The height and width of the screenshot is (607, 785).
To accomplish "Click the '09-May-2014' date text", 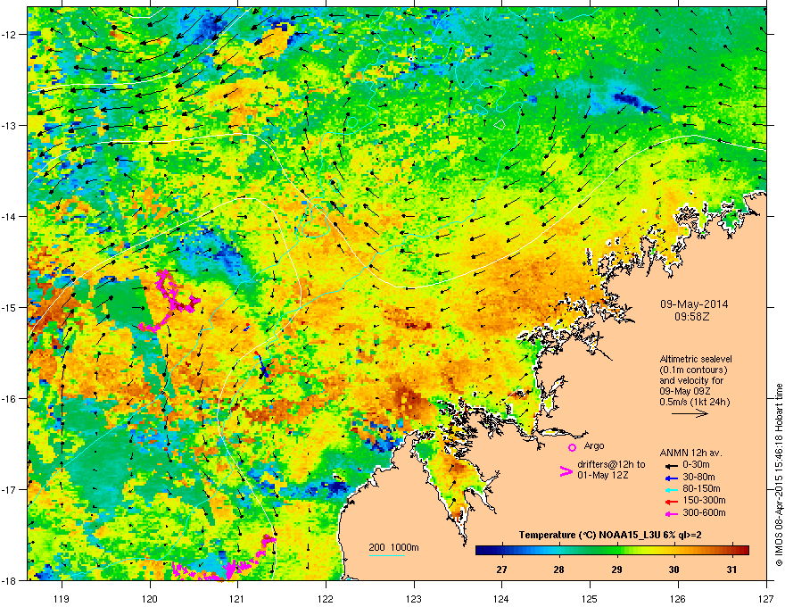I will [694, 304].
